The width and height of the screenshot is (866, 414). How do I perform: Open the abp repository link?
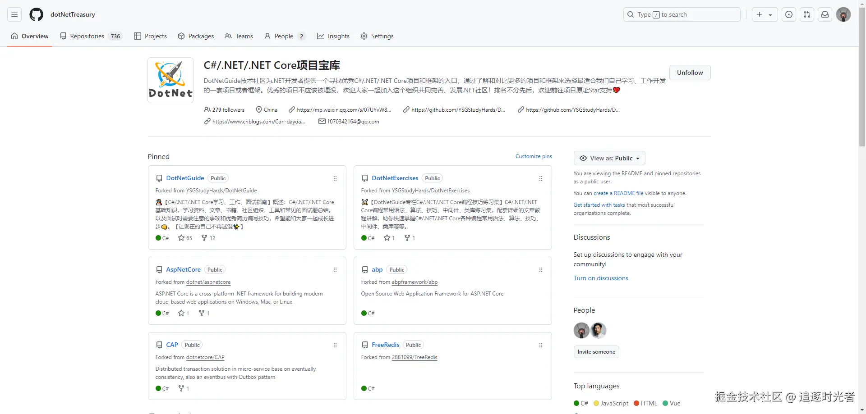pos(377,269)
